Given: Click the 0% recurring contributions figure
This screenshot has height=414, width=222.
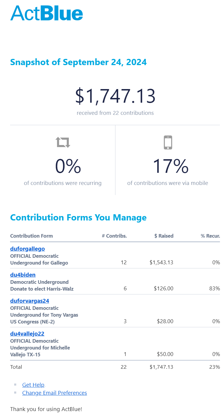Looking at the screenshot, I should click(68, 166).
